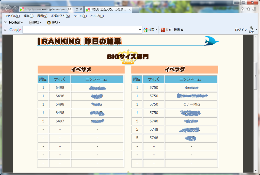Click inside the Google toolbar search field
Image resolution: width=260 pixels, height=175 pixels.
[81, 30]
